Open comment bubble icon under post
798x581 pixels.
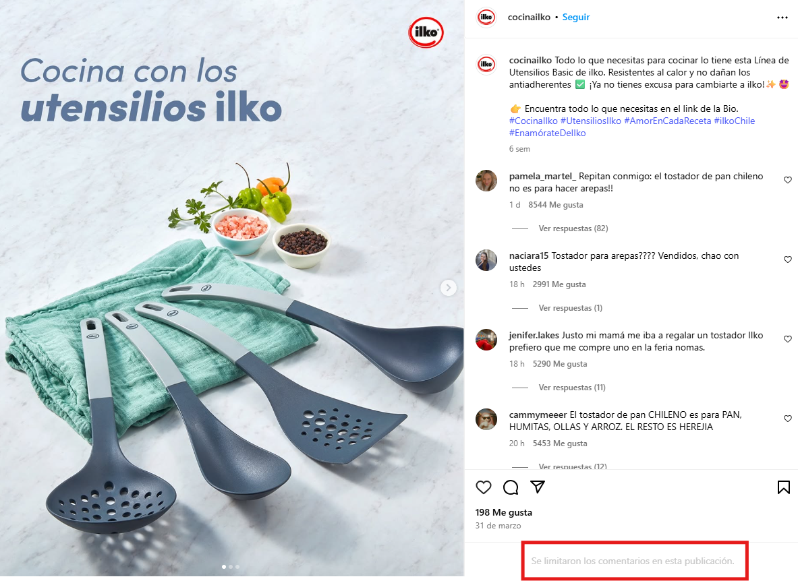click(x=511, y=487)
